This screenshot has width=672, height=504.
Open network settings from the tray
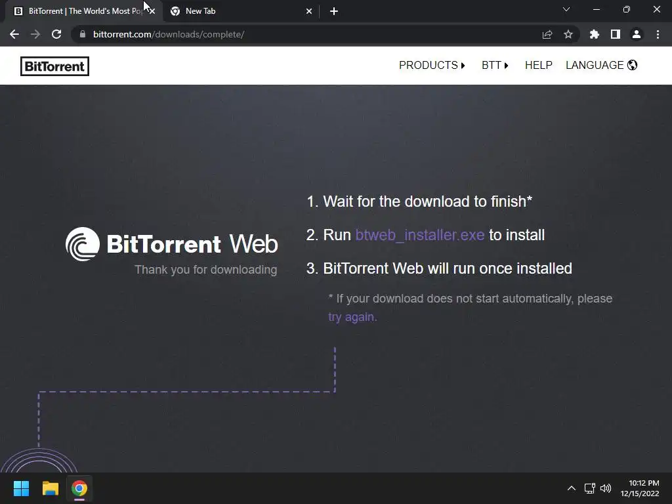590,488
